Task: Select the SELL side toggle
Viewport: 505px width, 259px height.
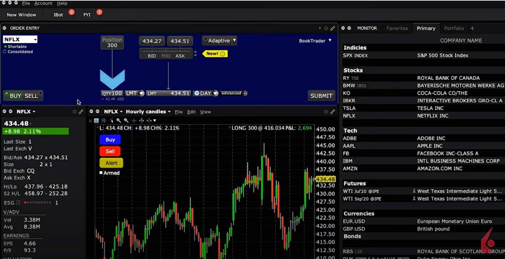Action: tap(32, 96)
